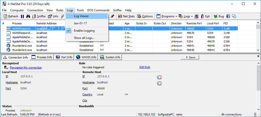Click the chat bubbles toolbar icon

point(234,16)
